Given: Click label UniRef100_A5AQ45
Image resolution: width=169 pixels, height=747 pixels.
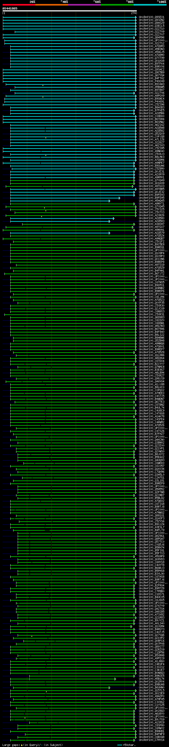Looking at the screenshot, I should click(151, 201).
